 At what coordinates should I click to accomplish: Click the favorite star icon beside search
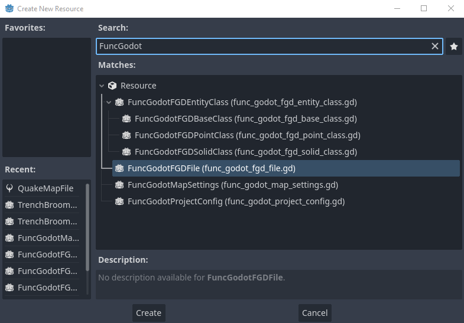(x=453, y=47)
